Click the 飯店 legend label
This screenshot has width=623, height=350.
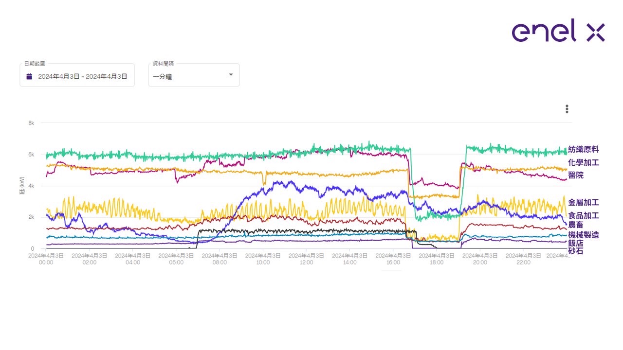[x=576, y=243]
